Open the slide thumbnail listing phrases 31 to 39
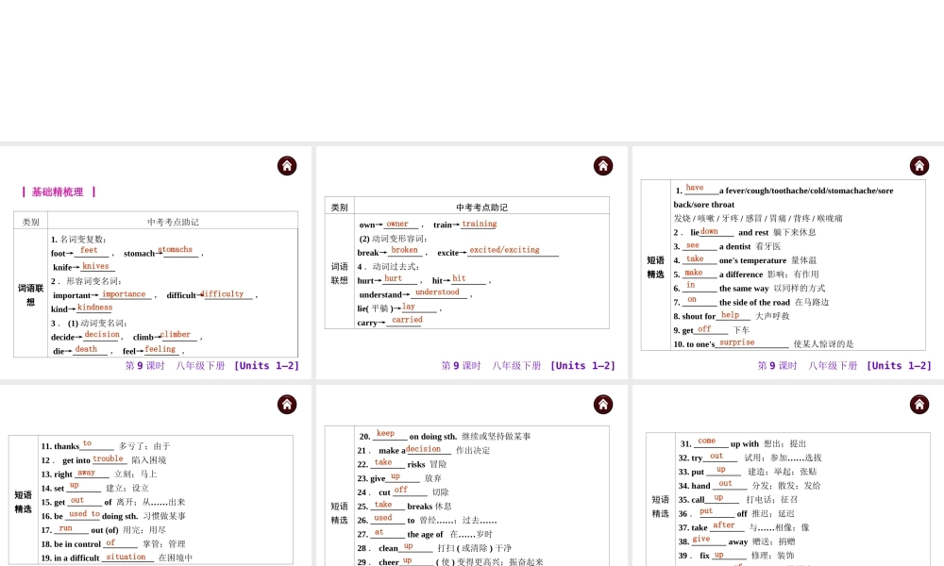Viewport: 944px width, 566px height. click(788, 475)
